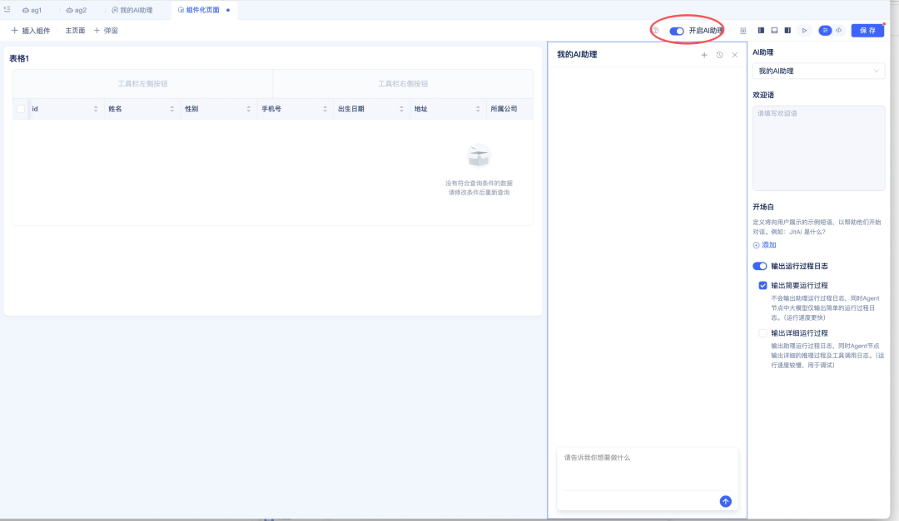The width and height of the screenshot is (899, 521).
Task: Collapse the sidebar menu icon
Action: [x=7, y=9]
